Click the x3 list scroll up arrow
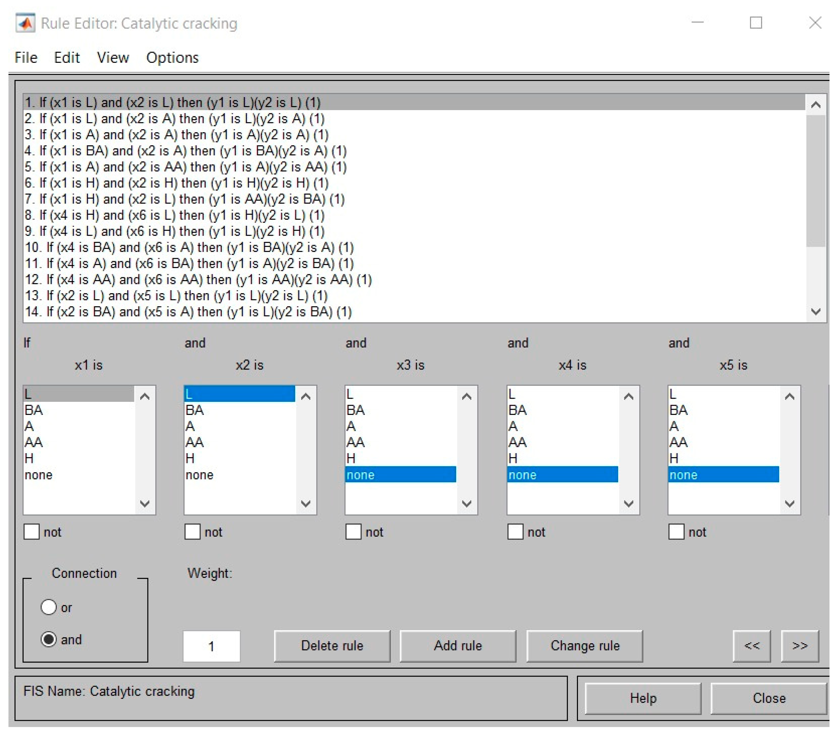The image size is (840, 736). pyautogui.click(x=466, y=397)
